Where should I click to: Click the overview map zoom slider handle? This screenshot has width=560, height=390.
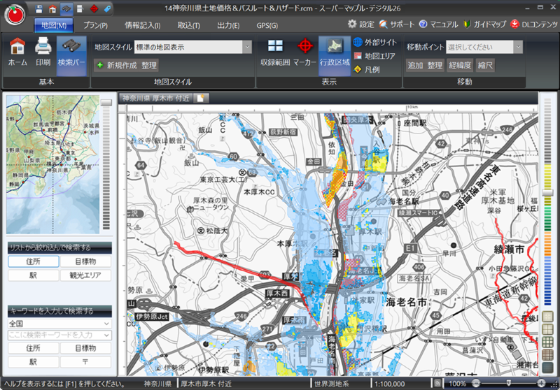click(106, 103)
